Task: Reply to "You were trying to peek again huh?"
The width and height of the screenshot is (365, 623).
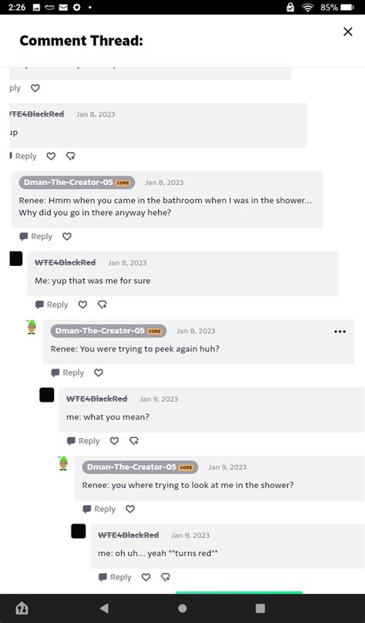Action: click(x=68, y=372)
